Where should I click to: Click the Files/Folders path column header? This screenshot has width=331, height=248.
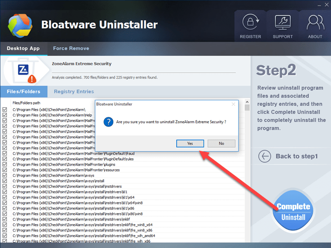tap(26, 103)
